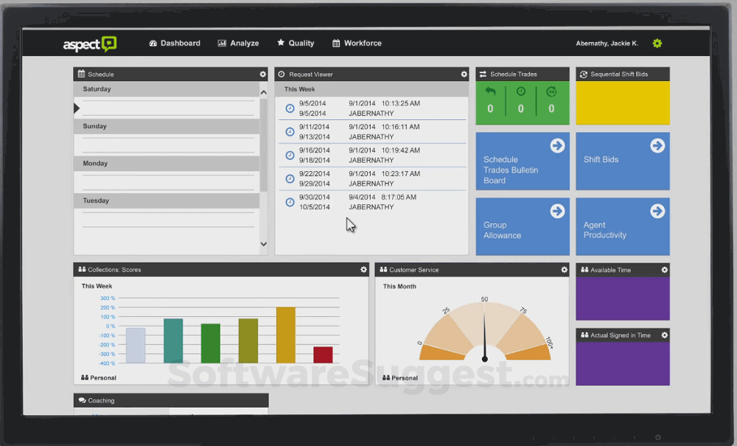Click the Request Viewer settings gear
737x446 pixels.
464,74
